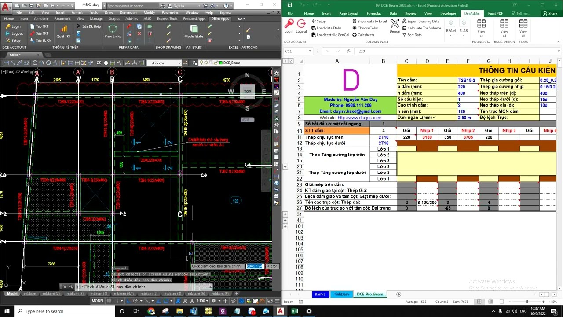Switch to Formulas tab in Excel
This screenshot has width=563, height=317.
click(374, 14)
